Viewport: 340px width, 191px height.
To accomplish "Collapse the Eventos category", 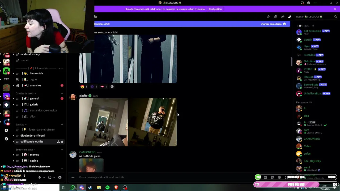I will click(x=21, y=124).
